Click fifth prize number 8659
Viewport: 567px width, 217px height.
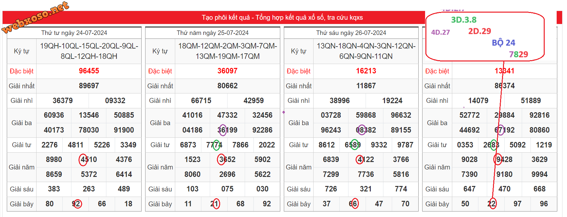pyautogui.click(x=54, y=174)
